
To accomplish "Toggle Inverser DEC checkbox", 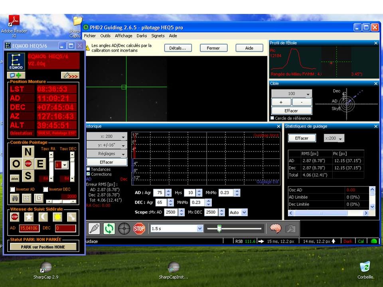I will pyautogui.click(x=45, y=189).
